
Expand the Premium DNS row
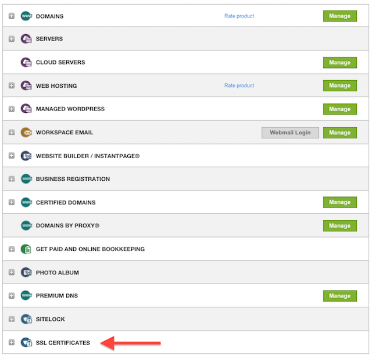[x=12, y=296]
